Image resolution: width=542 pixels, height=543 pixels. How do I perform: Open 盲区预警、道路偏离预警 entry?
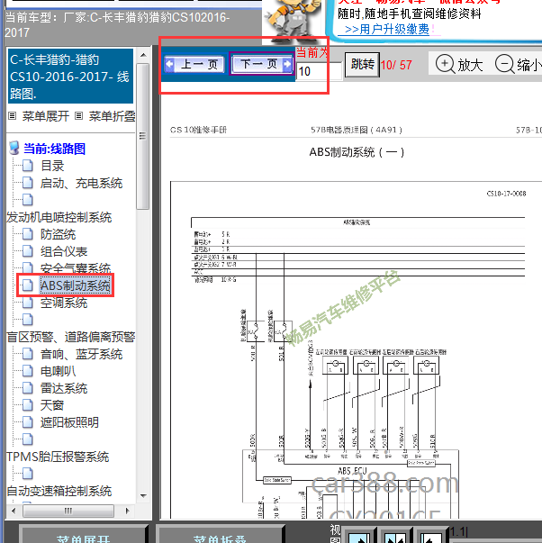[x=71, y=337]
